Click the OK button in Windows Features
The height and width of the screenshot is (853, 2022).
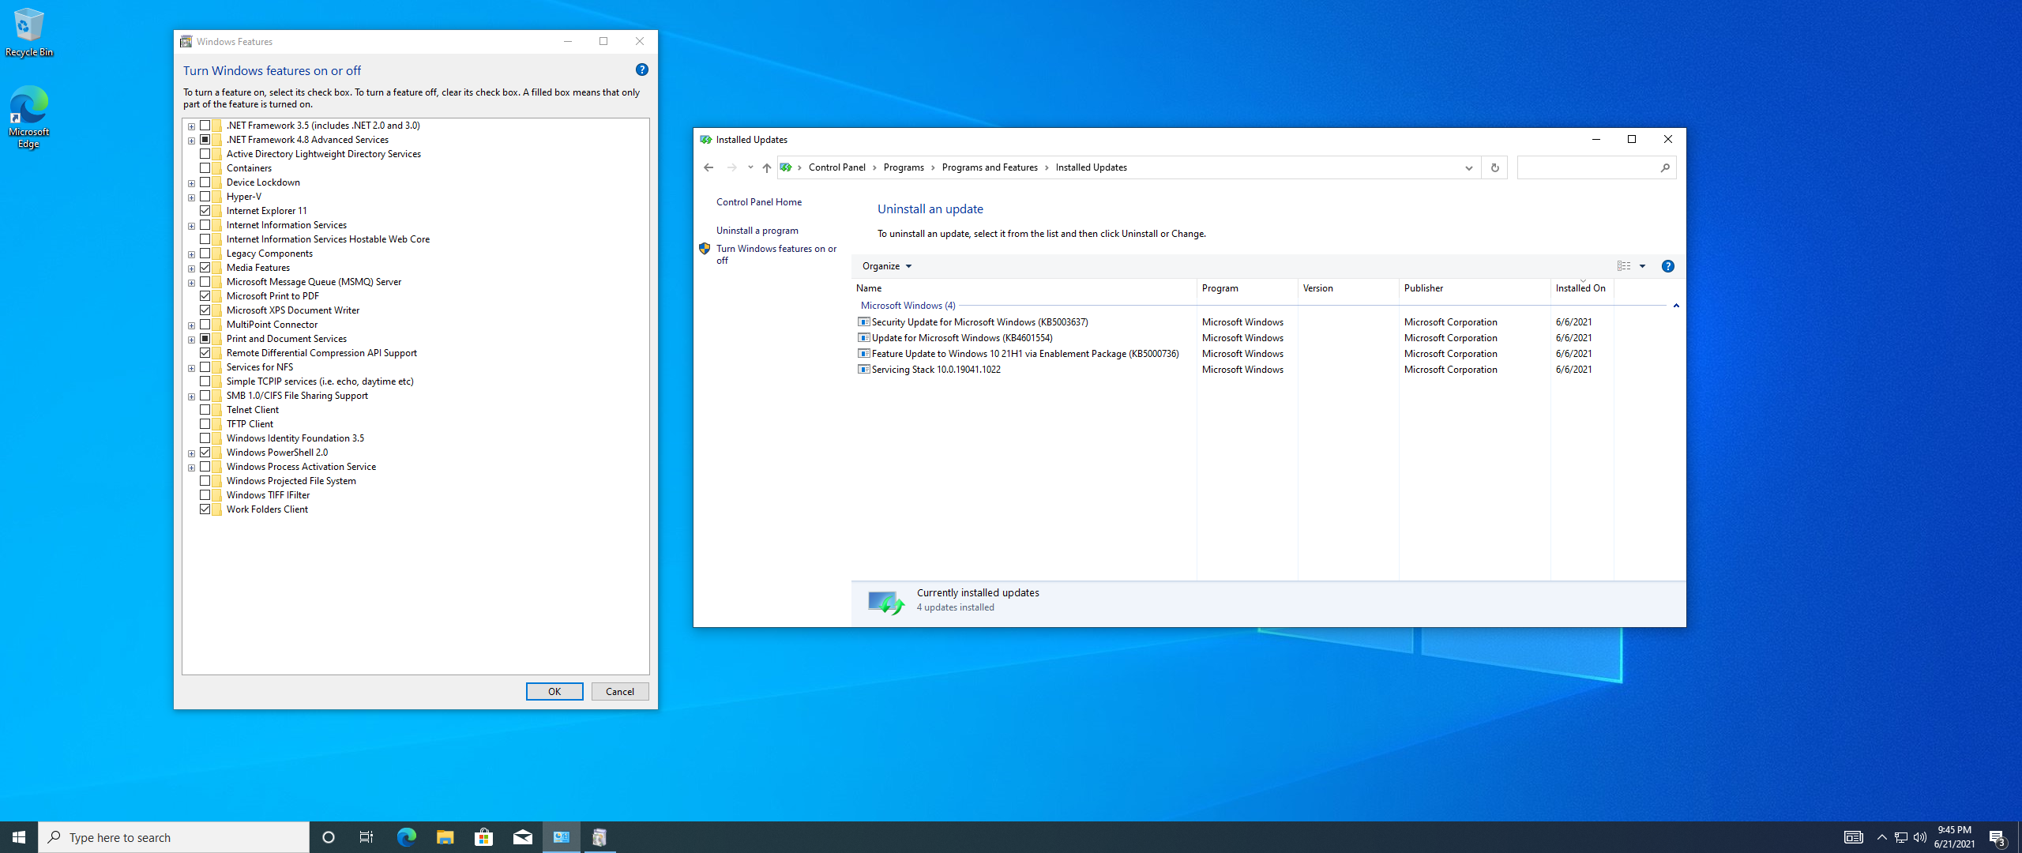pyautogui.click(x=553, y=690)
